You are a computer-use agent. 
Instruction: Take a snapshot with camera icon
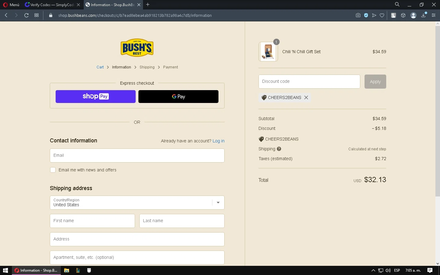click(x=358, y=15)
